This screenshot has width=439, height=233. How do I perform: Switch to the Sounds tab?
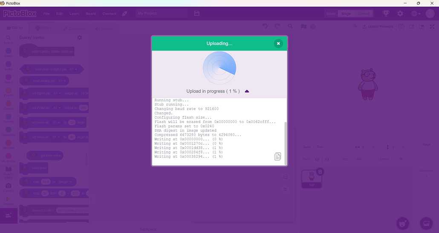coord(104,28)
